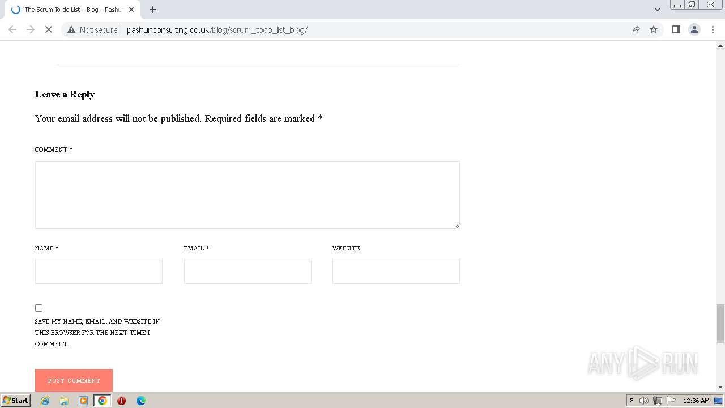Open Action Center flag icon
This screenshot has width=725, height=408.
point(671,401)
